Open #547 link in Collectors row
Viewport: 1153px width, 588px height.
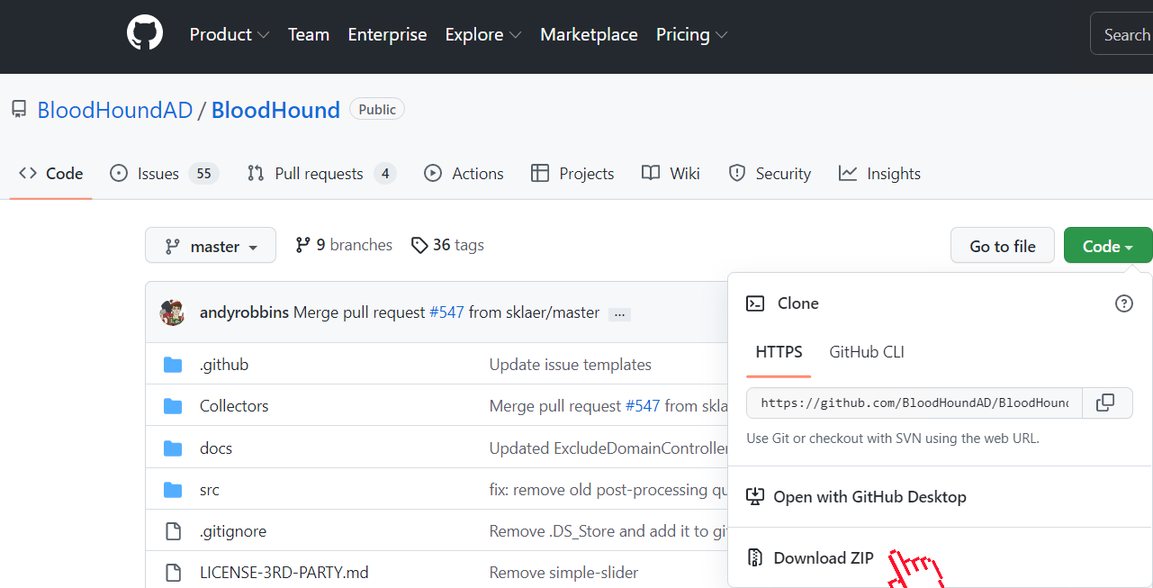643,406
